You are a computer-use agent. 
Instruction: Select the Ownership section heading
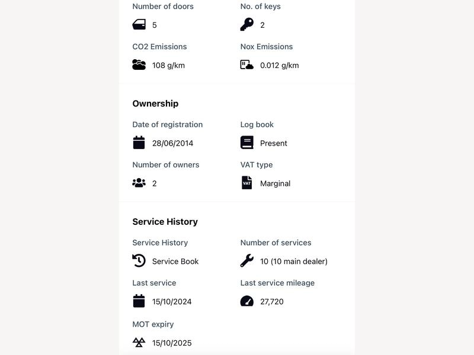coord(155,104)
